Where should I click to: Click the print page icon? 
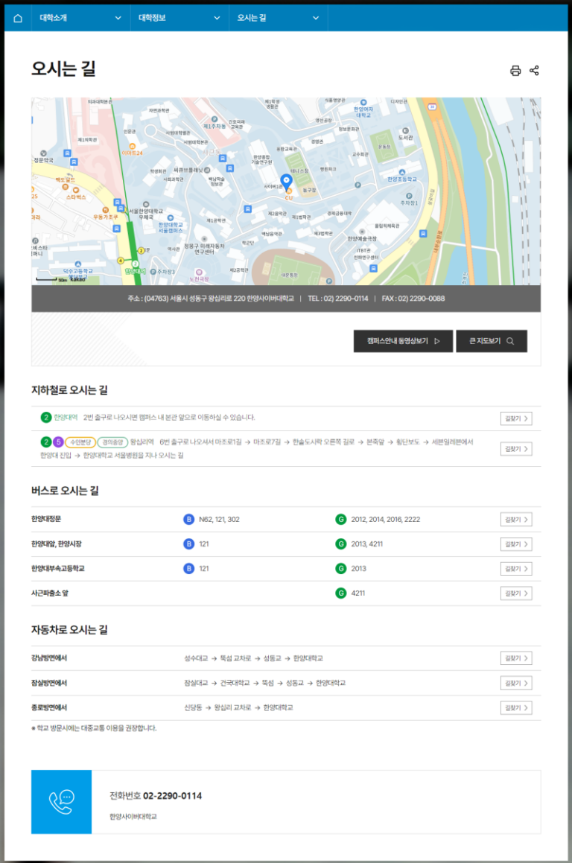[515, 71]
